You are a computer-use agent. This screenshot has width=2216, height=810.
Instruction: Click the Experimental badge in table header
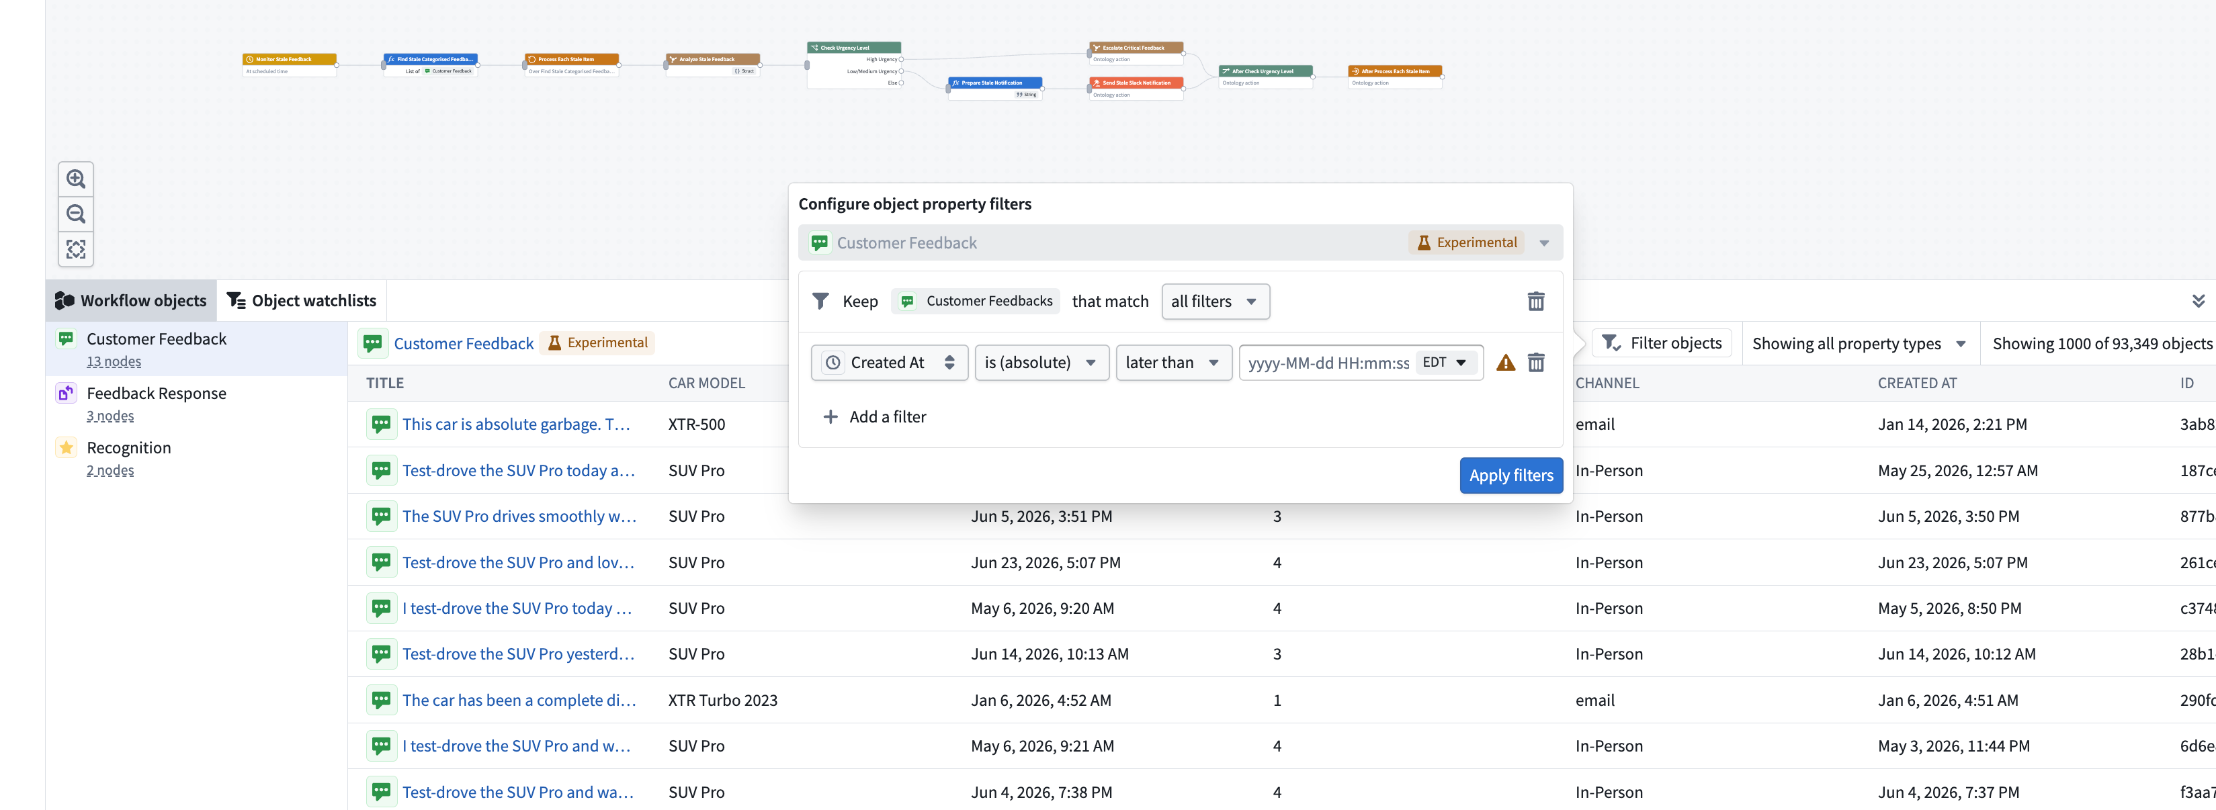pos(598,343)
